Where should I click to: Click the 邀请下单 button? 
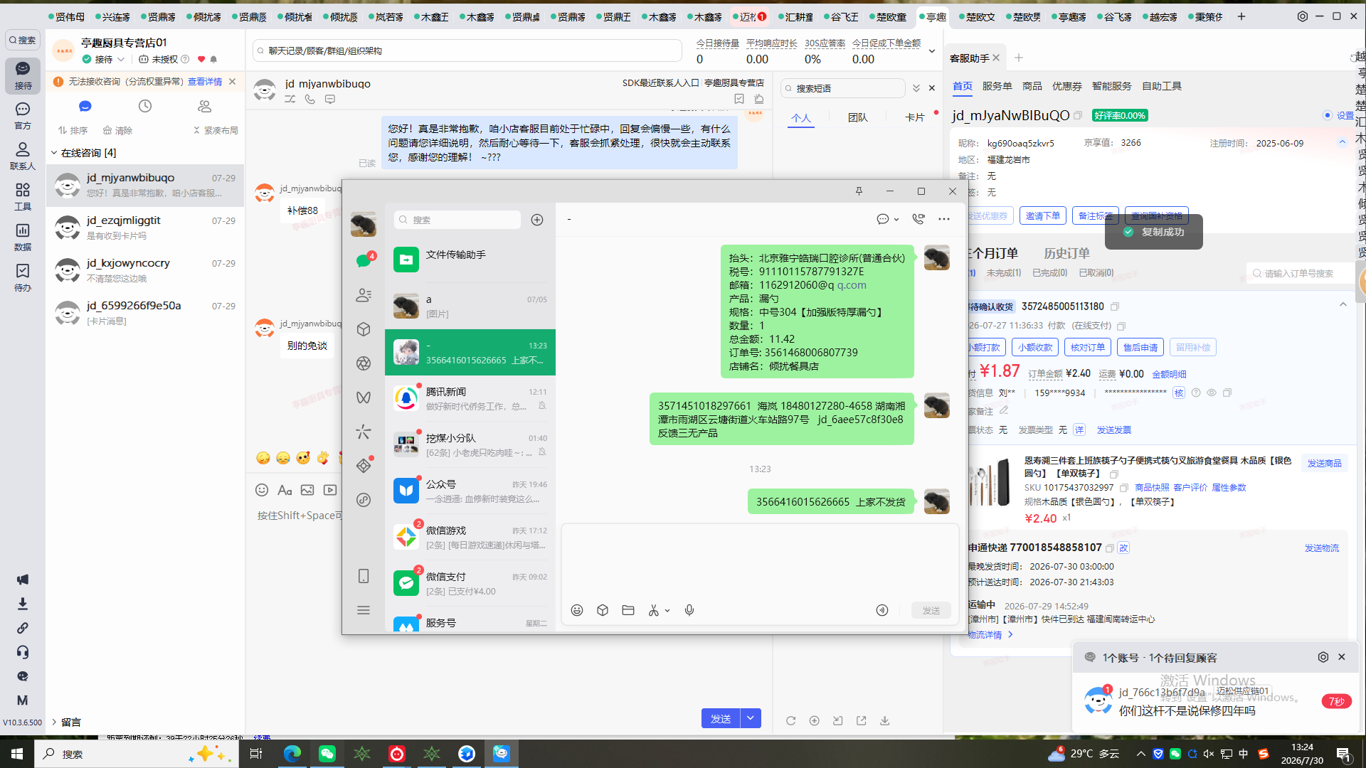[x=1043, y=215]
